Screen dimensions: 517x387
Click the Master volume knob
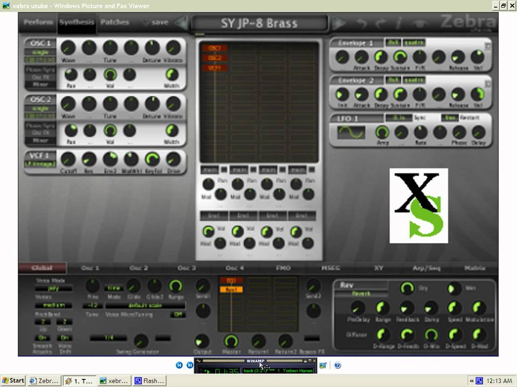(231, 341)
